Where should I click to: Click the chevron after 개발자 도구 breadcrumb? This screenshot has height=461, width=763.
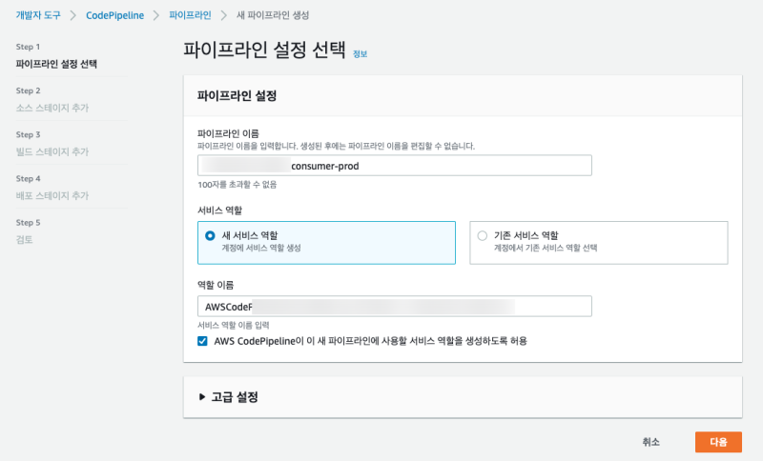point(74,16)
